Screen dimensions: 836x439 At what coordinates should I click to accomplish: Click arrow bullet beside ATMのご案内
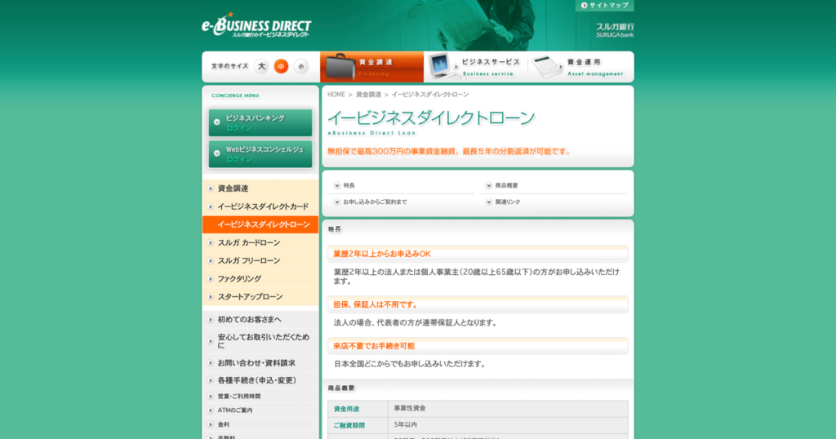pyautogui.click(x=210, y=410)
